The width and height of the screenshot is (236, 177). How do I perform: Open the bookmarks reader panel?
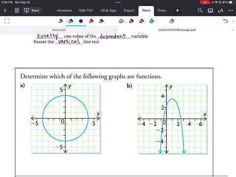[x=210, y=10]
